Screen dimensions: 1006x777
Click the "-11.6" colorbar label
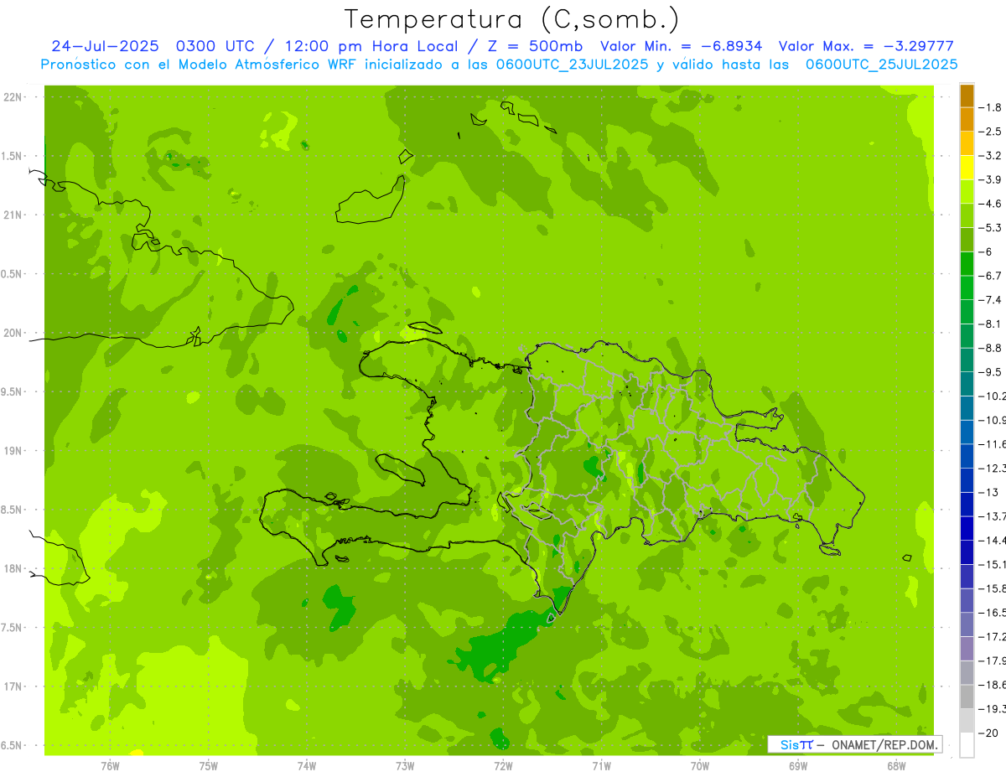[x=992, y=444]
